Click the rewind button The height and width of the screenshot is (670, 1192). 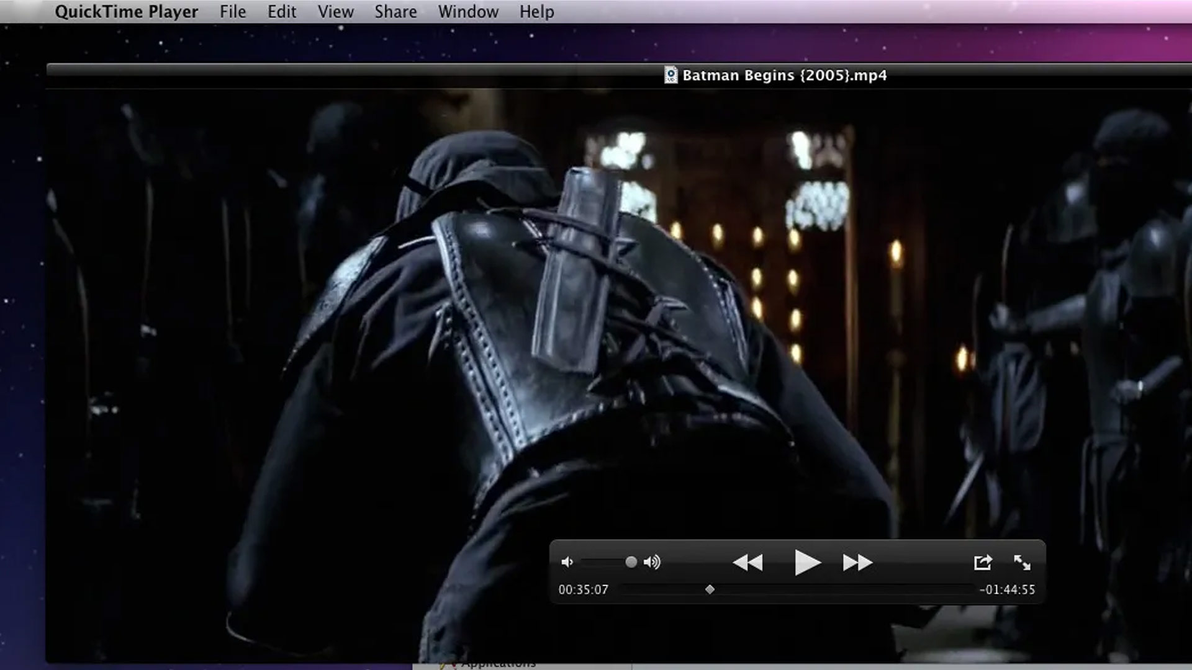[x=747, y=563]
